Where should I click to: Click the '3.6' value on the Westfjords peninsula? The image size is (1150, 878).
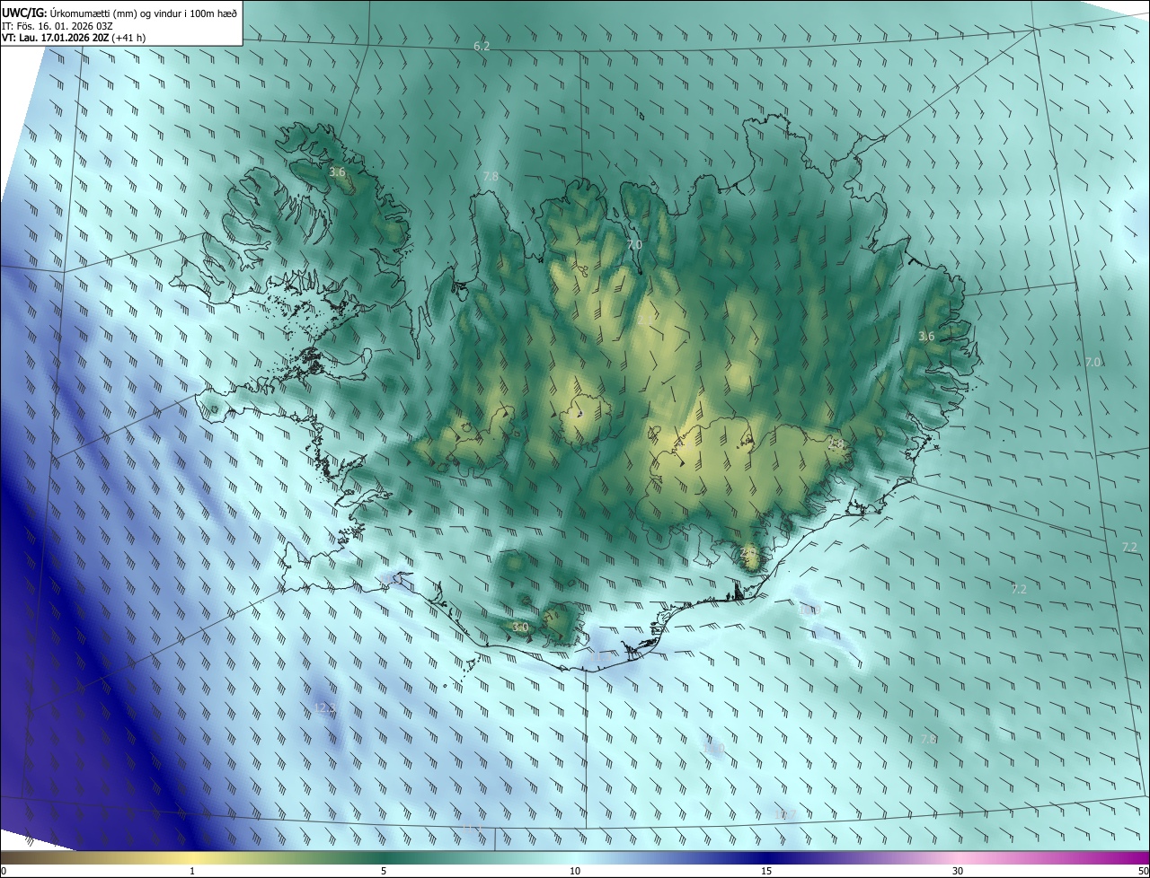coord(337,171)
